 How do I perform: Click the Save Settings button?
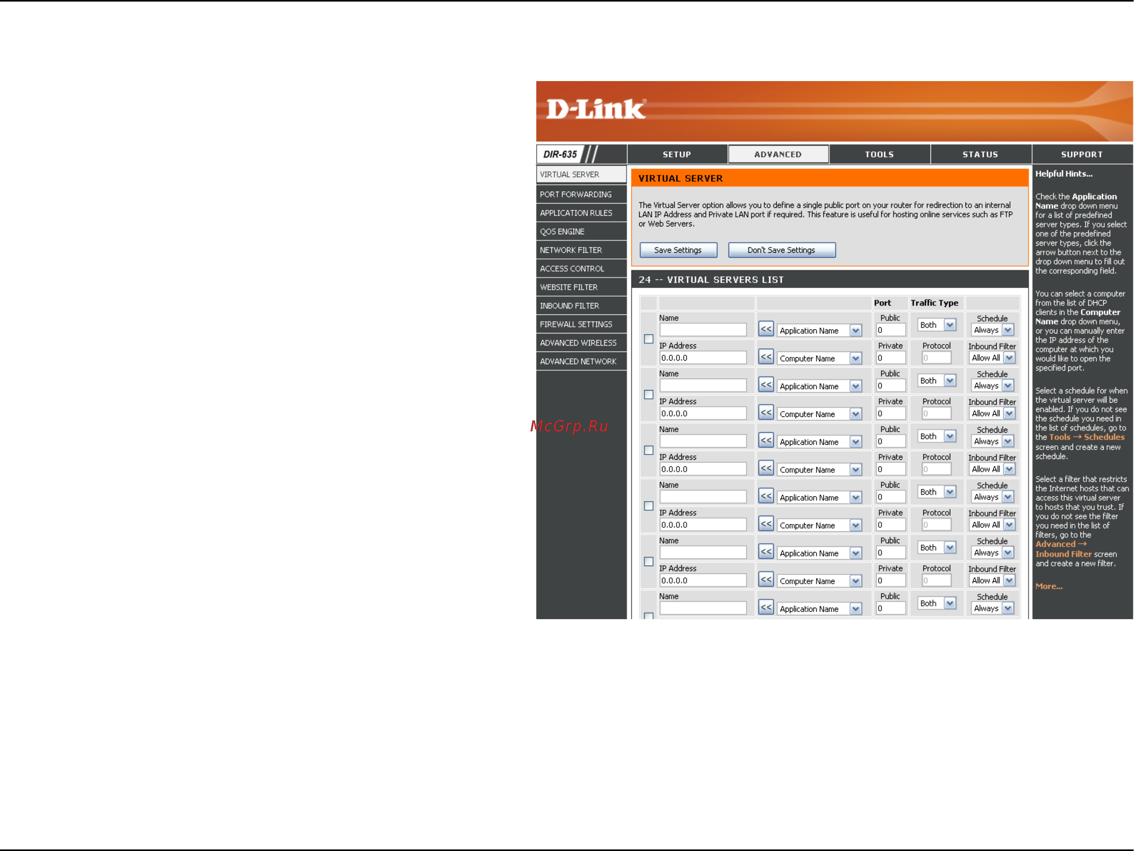tap(678, 250)
